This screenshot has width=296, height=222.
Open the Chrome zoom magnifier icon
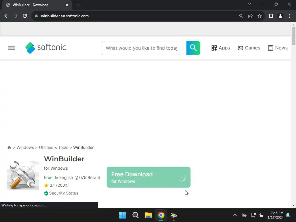click(241, 16)
